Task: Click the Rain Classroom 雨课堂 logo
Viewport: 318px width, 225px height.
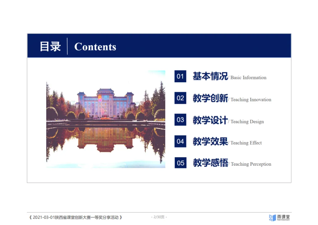Action: (x=279, y=218)
